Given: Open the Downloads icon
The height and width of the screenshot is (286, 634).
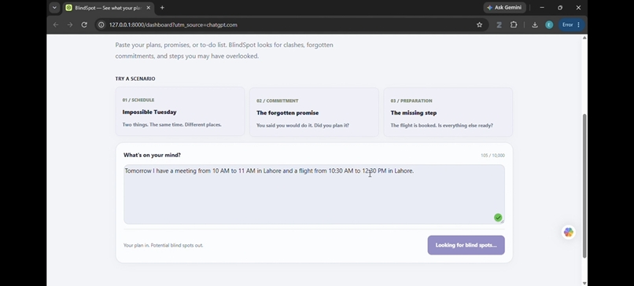Looking at the screenshot, I should [535, 24].
